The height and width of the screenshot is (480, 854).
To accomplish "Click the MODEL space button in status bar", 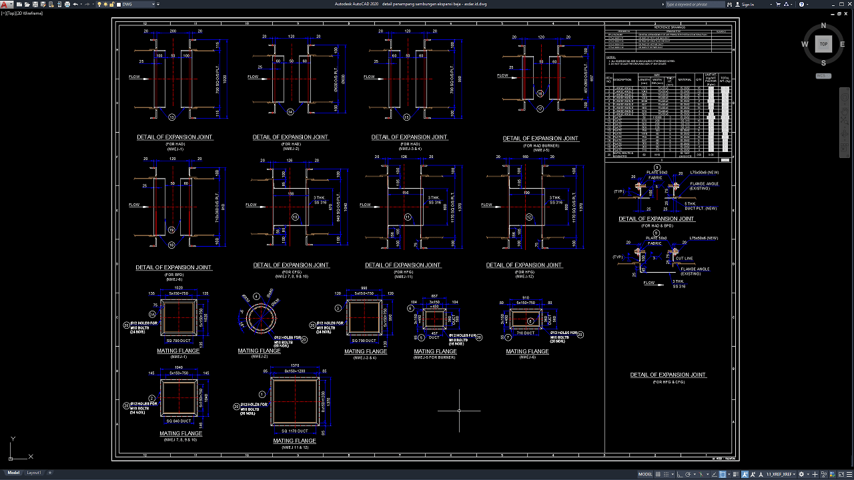I will 645,474.
